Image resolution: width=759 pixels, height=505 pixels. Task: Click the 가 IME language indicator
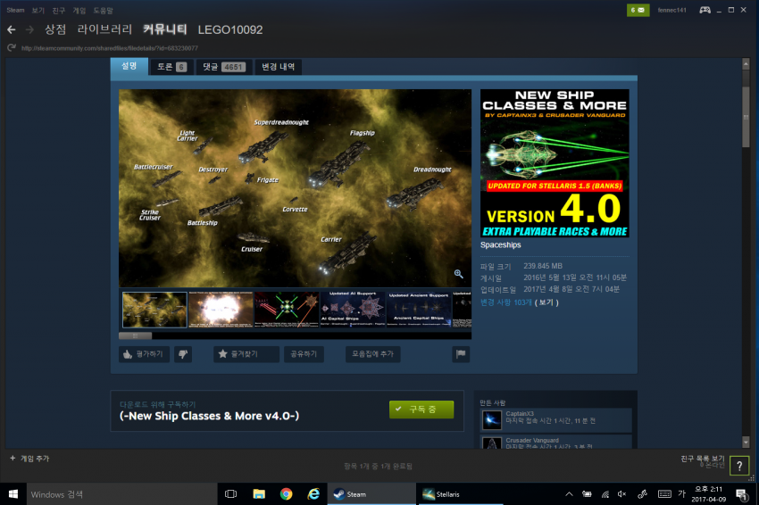[x=682, y=494]
